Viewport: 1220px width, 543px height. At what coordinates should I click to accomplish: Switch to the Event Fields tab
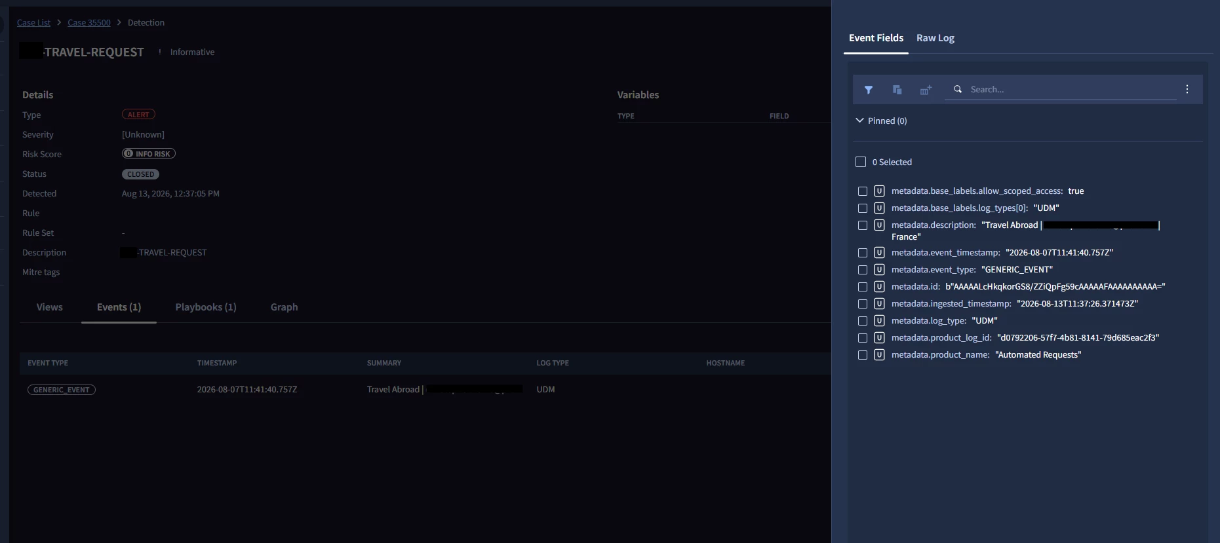(x=876, y=38)
